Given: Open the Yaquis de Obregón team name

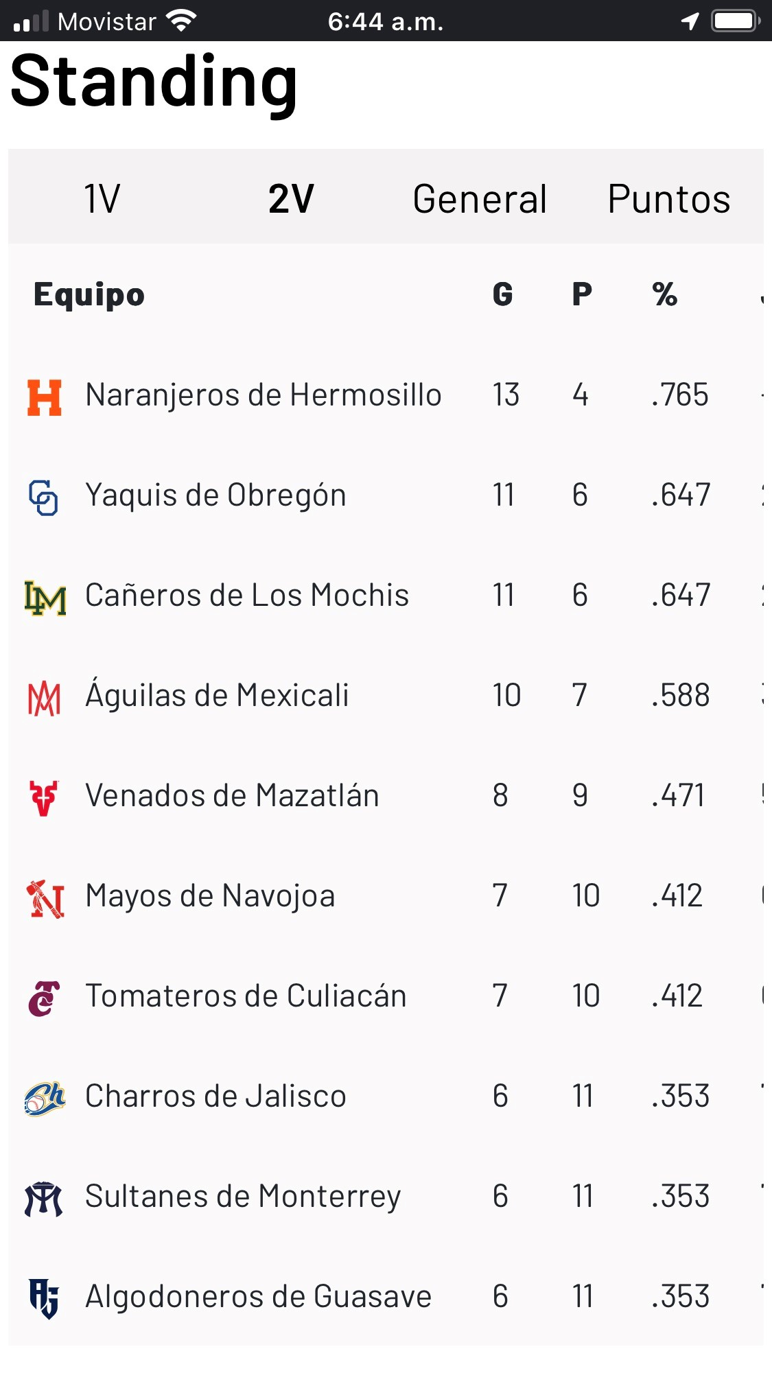Looking at the screenshot, I should coord(215,495).
